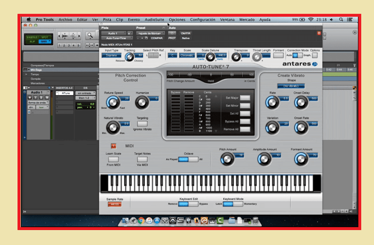This screenshot has height=245, width=374.
Task: Click the Humanize knob
Action: [142, 102]
